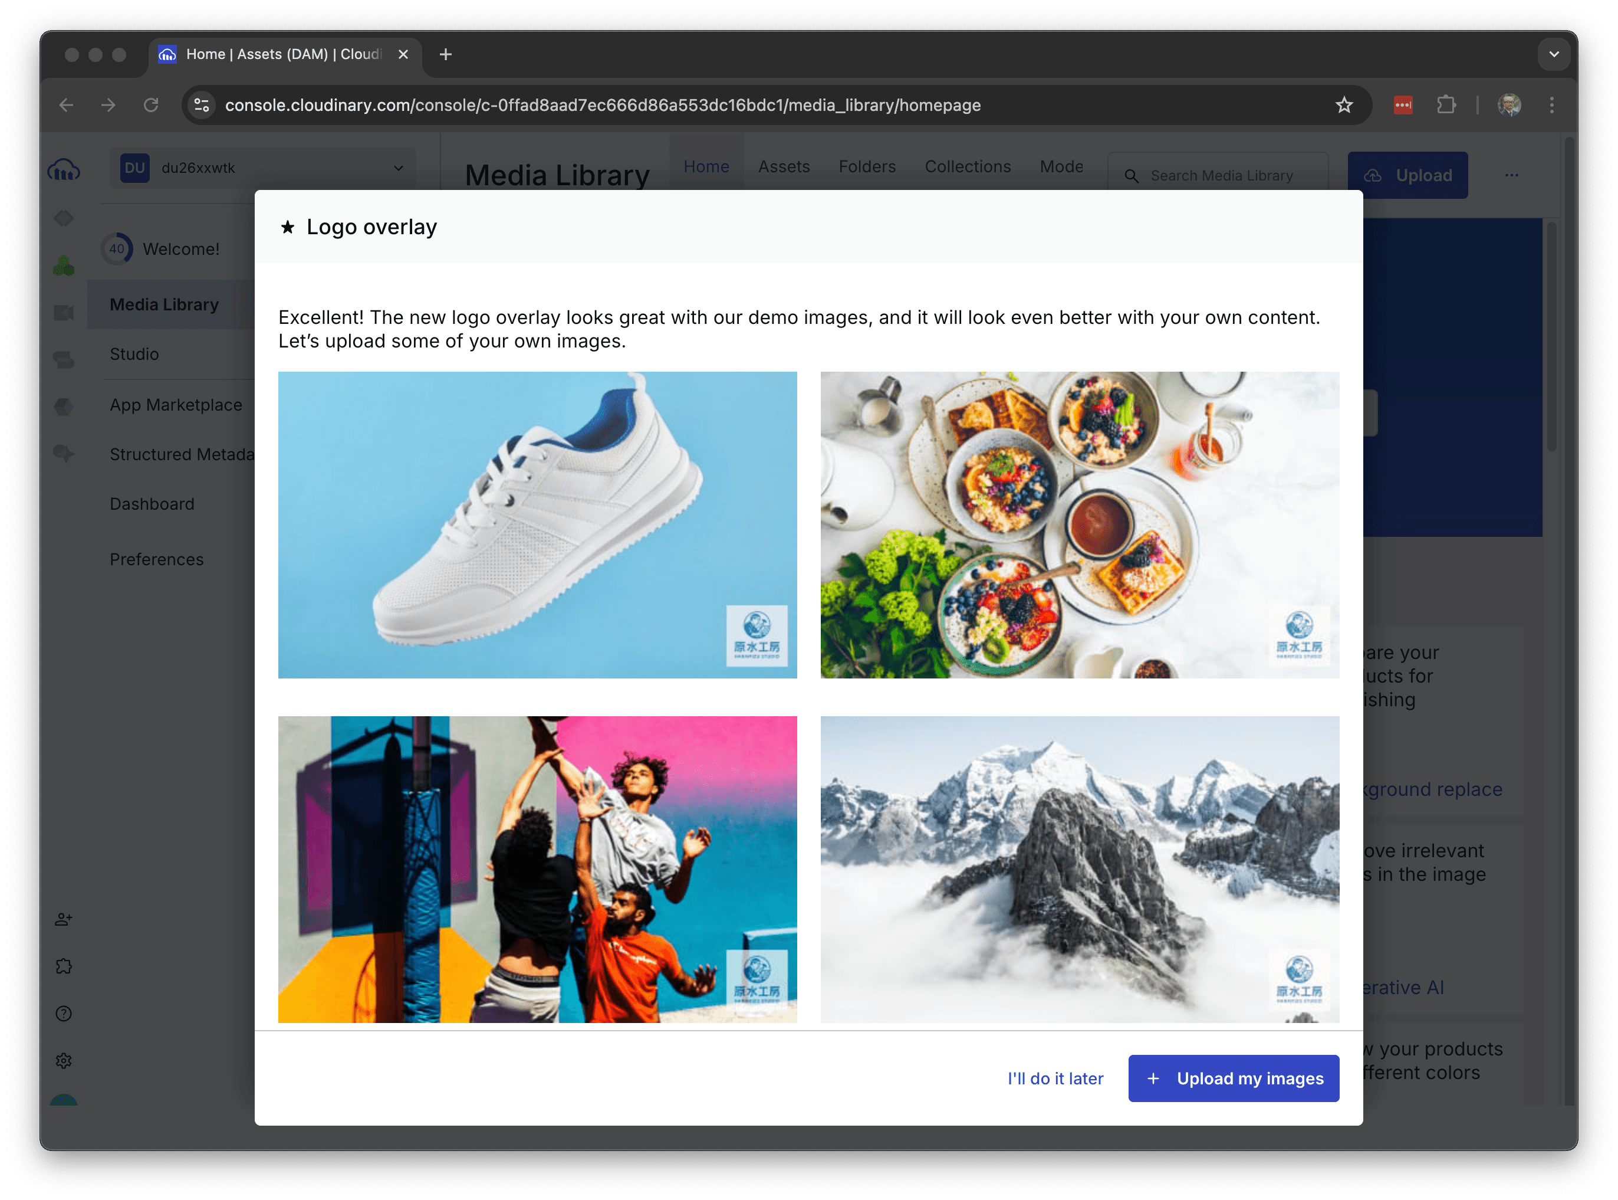Viewport: 1618px width, 1200px height.
Task: Click the extensions puzzle icon in sidebar
Action: [64, 966]
